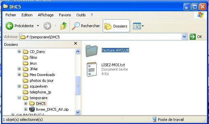209x124 pixels.
Task: Select the photos du jour folder
Action: (x=42, y=81)
